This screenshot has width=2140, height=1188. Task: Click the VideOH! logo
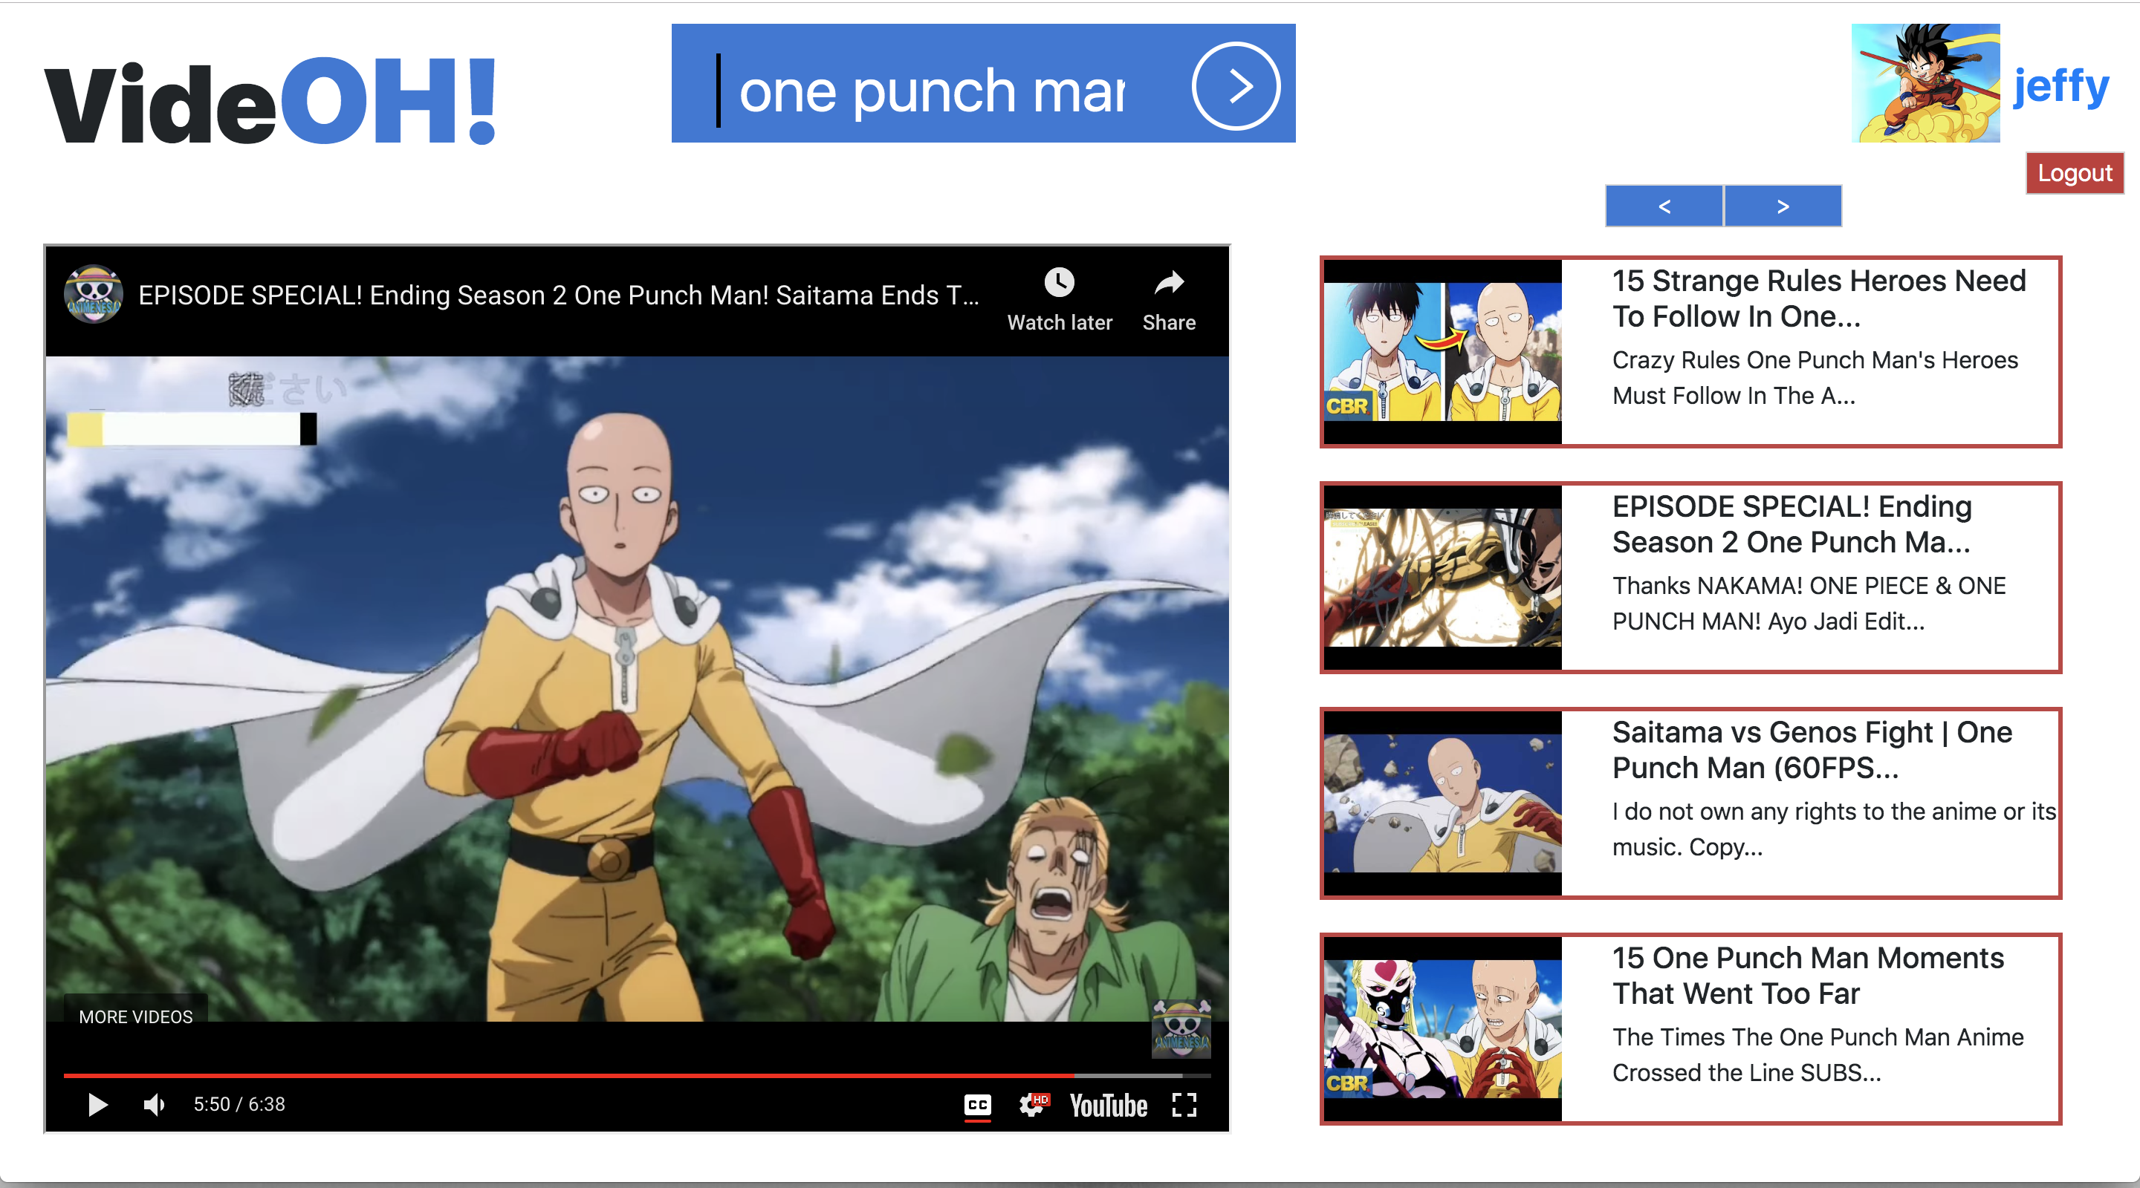tap(270, 102)
